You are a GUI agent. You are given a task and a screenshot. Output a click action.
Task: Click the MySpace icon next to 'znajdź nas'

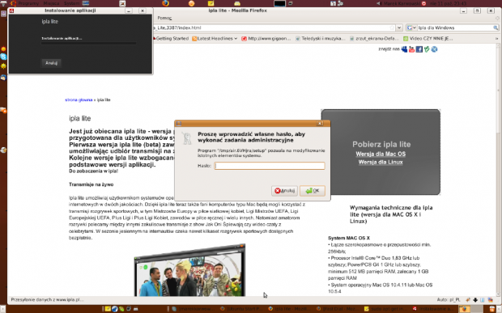tap(404, 49)
